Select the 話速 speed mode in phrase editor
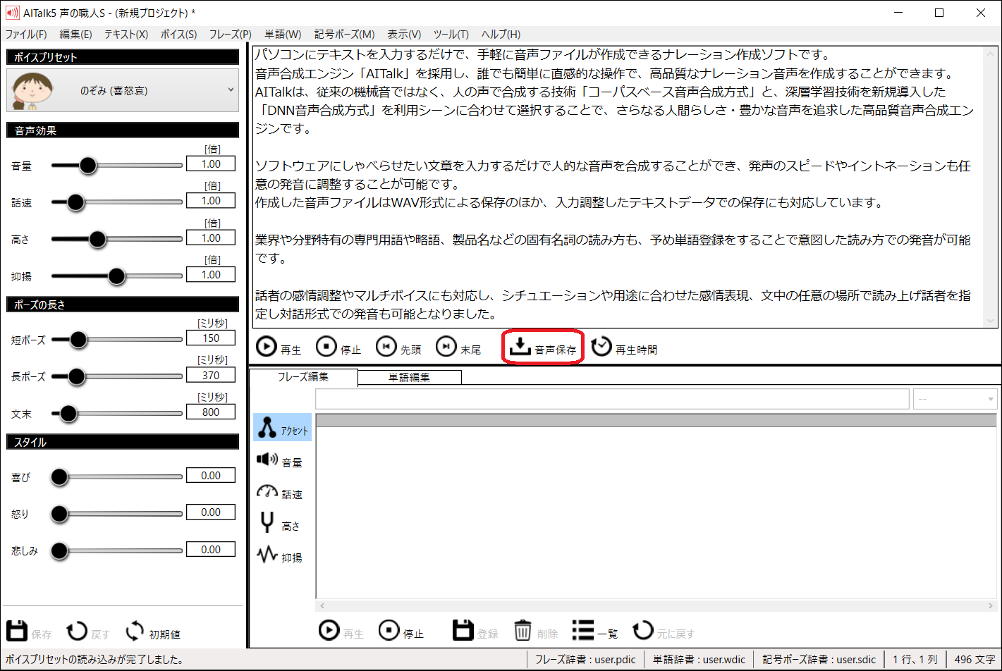The height and width of the screenshot is (671, 1002). coord(280,493)
